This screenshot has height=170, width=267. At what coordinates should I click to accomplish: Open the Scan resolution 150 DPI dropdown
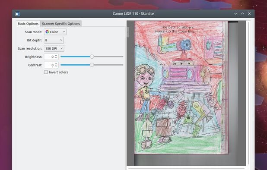click(x=54, y=48)
